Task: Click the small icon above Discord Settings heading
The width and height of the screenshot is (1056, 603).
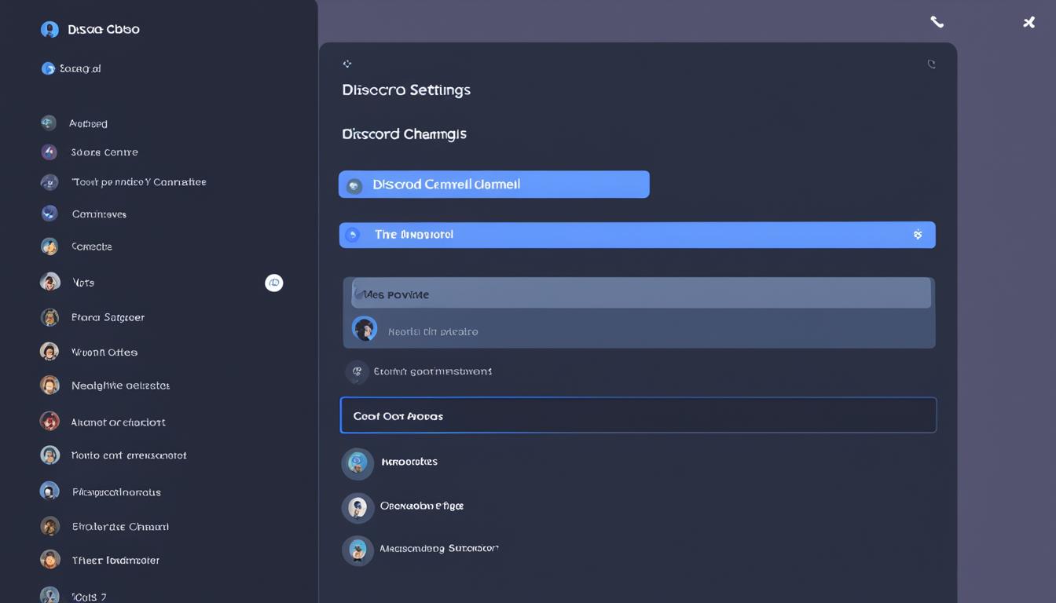Action: click(347, 64)
